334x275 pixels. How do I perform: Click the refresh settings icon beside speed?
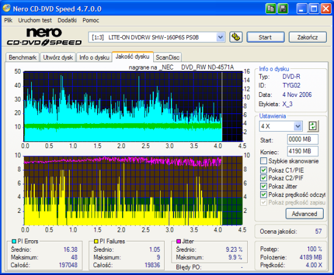[313, 126]
